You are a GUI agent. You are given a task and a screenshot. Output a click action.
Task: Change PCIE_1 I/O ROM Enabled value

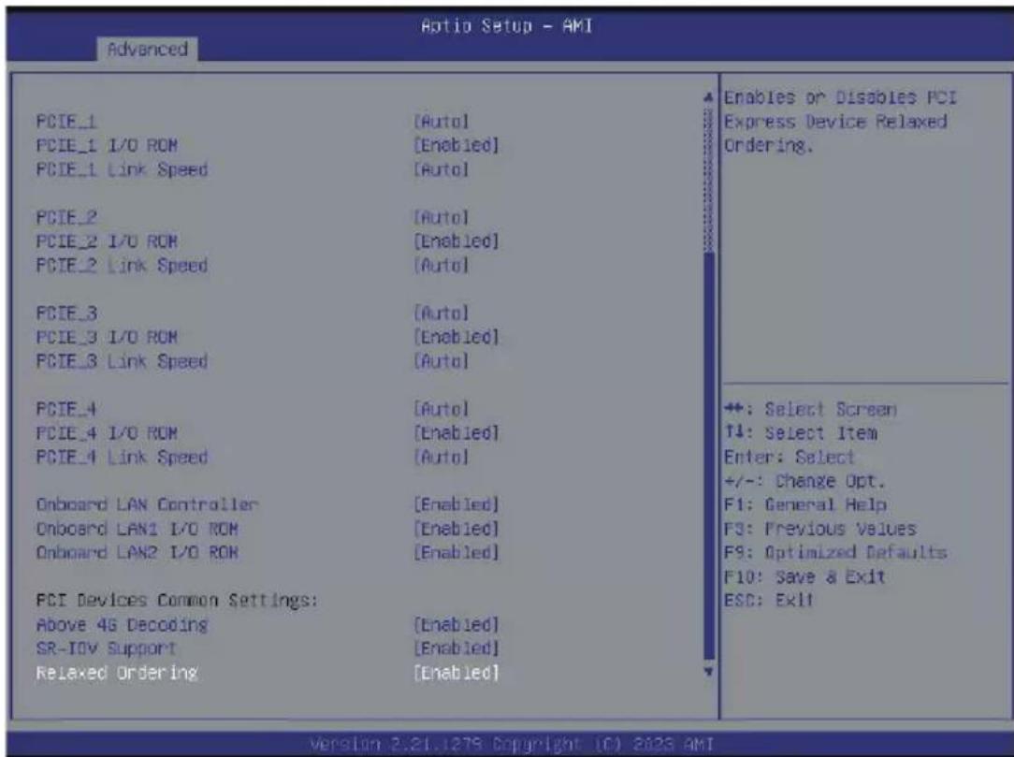[x=456, y=146]
